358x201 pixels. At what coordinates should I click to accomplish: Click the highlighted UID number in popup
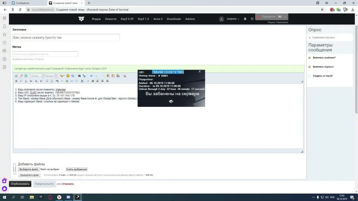point(168,72)
